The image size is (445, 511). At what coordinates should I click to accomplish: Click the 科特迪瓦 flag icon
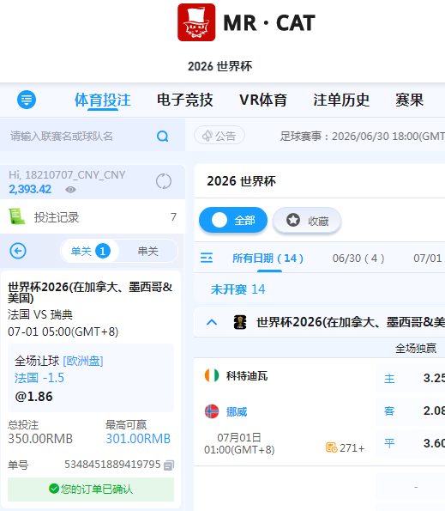(212, 375)
